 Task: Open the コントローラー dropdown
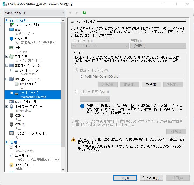pyautogui.click(x=100, y=46)
